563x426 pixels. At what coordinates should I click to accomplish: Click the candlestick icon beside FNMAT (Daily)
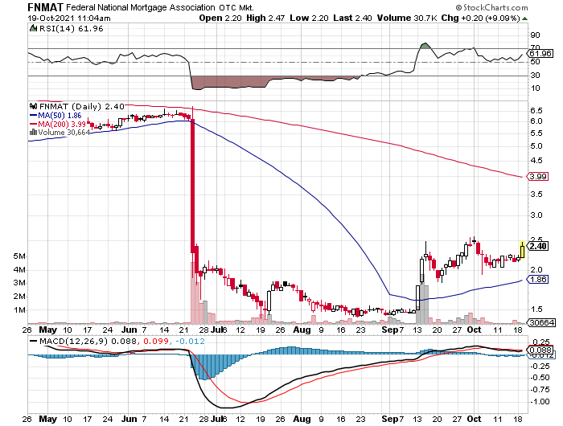(34, 106)
